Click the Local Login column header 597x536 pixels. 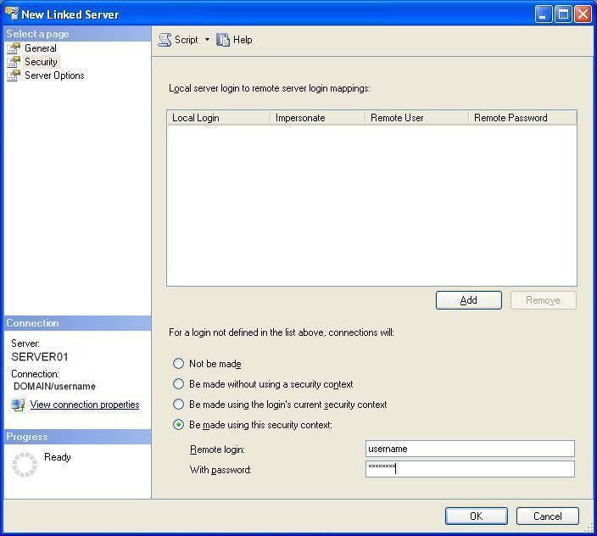click(219, 118)
